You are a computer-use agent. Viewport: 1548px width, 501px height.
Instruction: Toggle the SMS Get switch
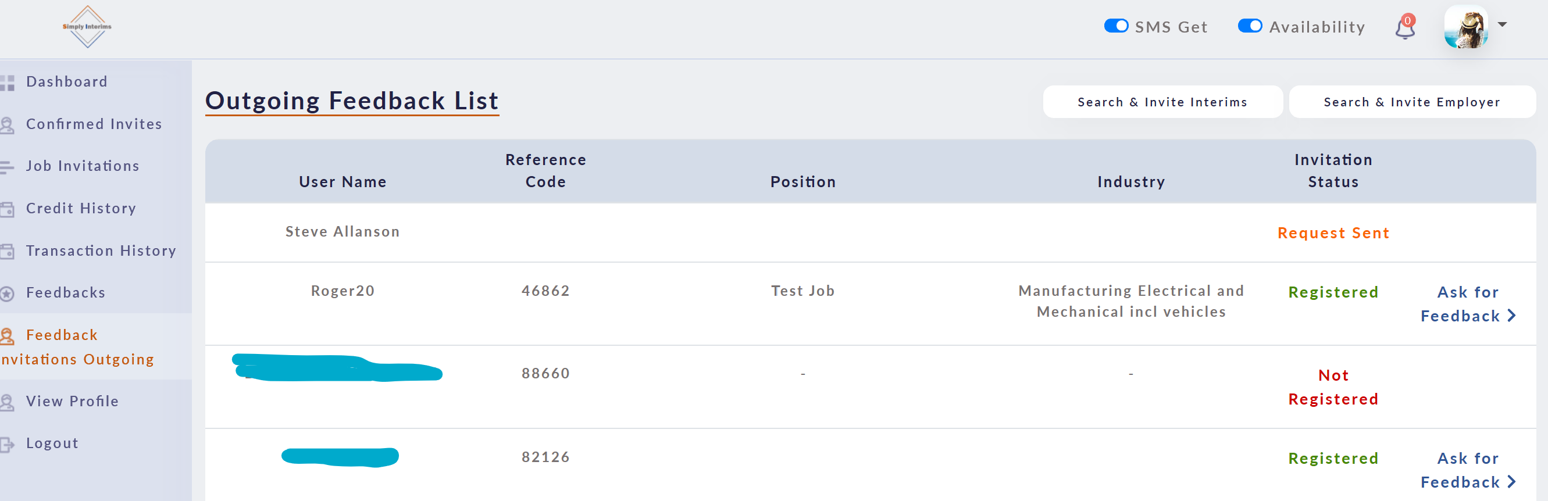point(1116,26)
